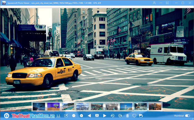Select the New York taxi thumbnail
The width and height of the screenshot is (194, 120).
[x=141, y=106]
